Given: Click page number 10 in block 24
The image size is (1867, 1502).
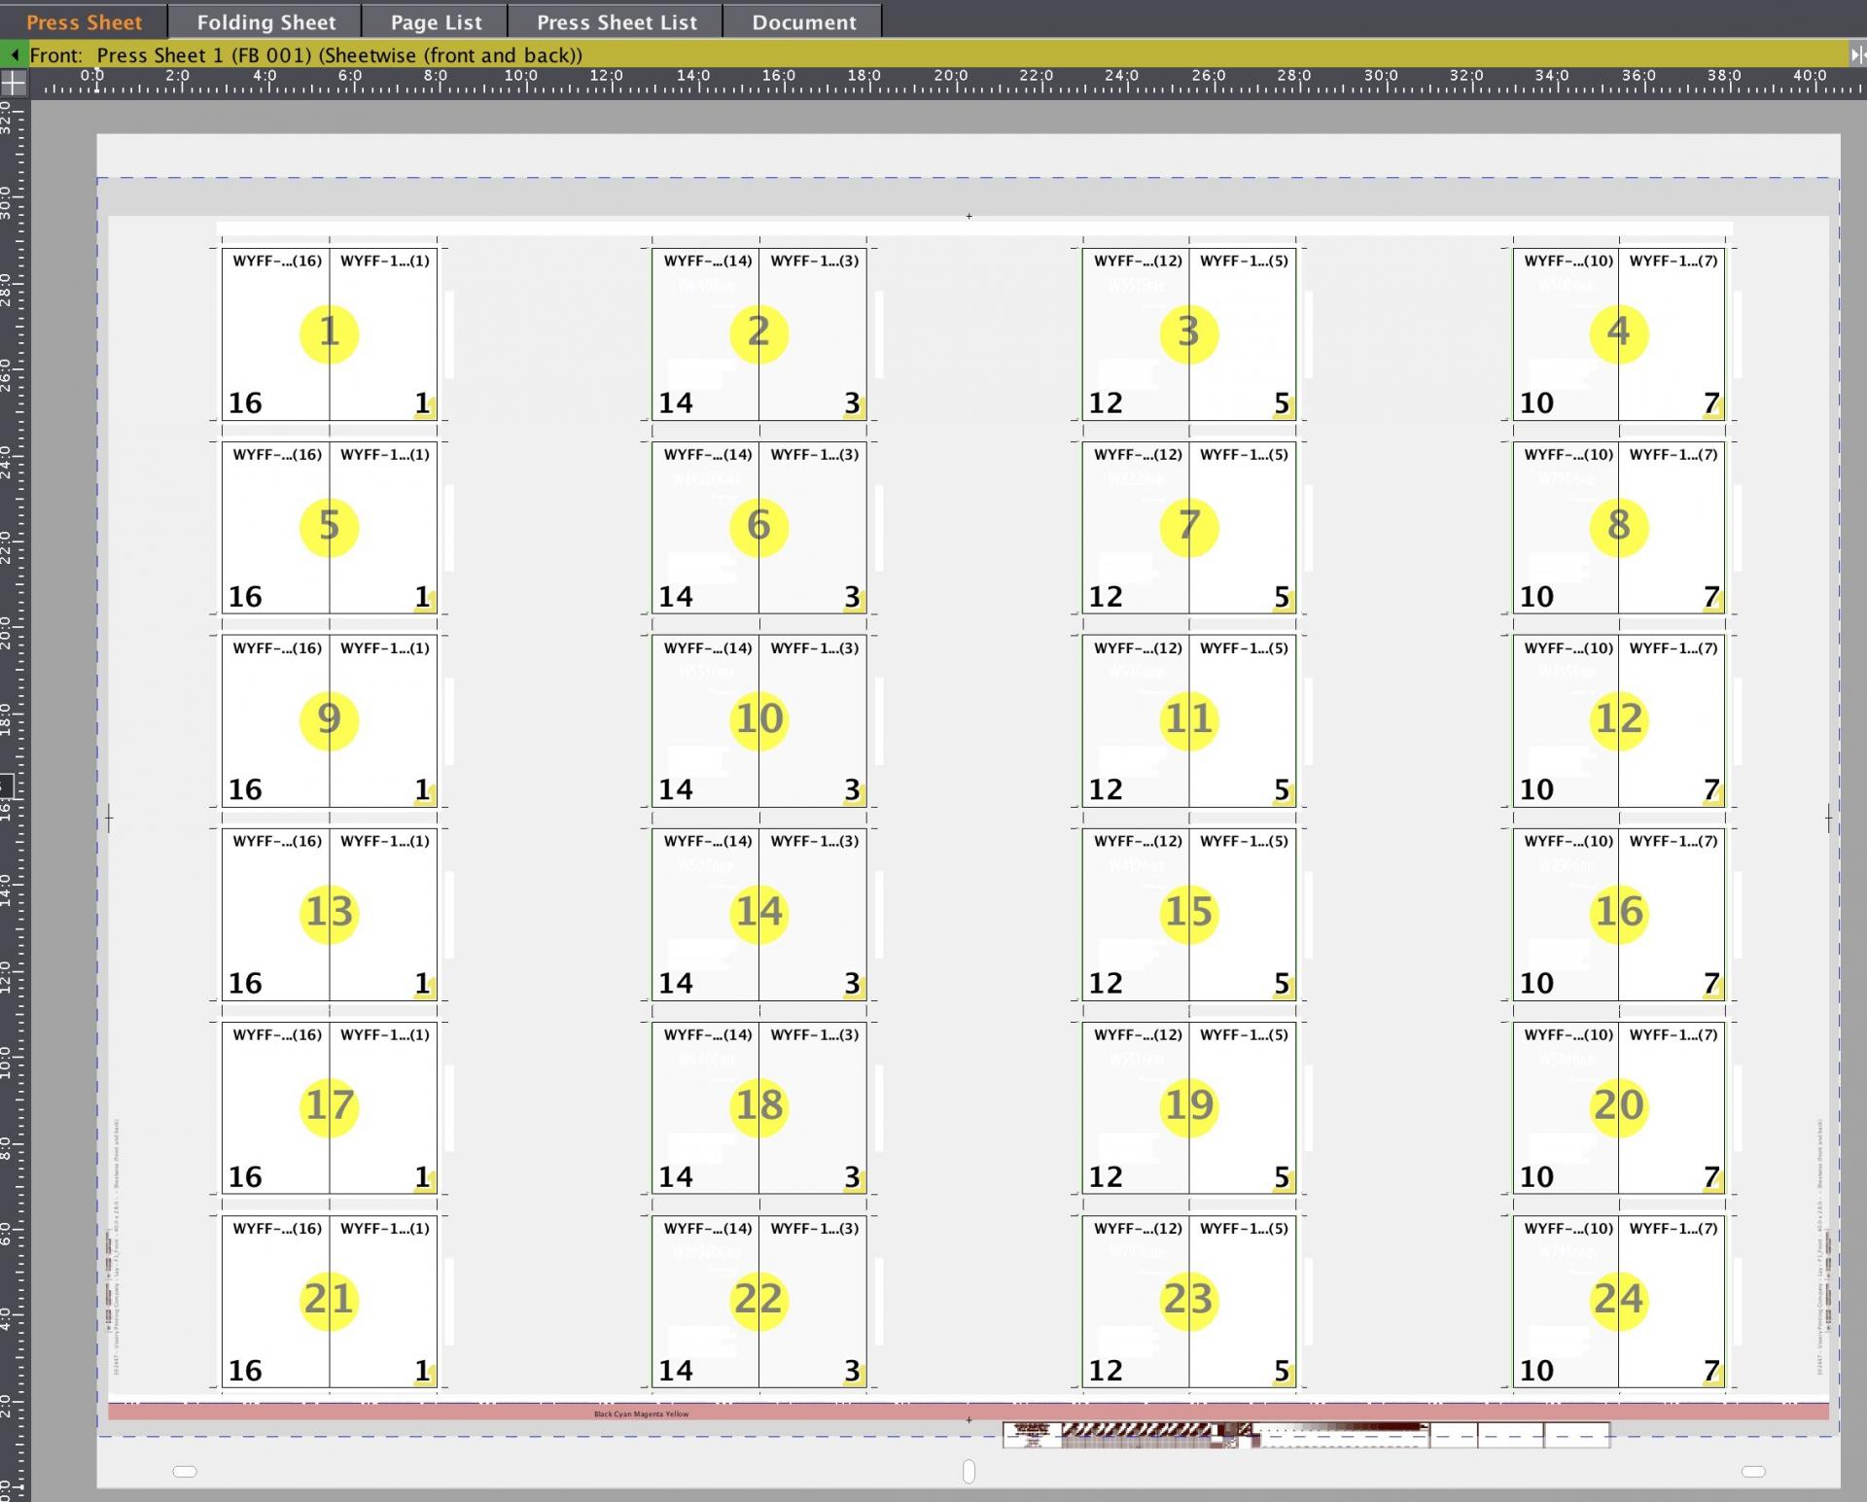Looking at the screenshot, I should point(1536,1370).
